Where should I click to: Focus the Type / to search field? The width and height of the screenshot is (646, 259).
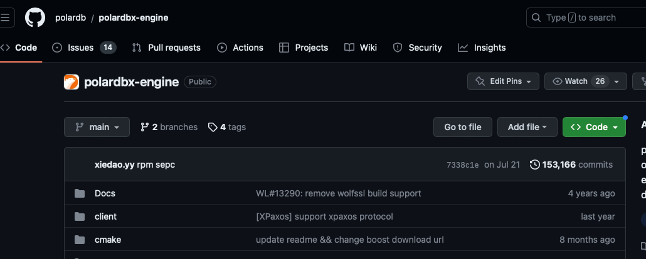tap(586, 18)
